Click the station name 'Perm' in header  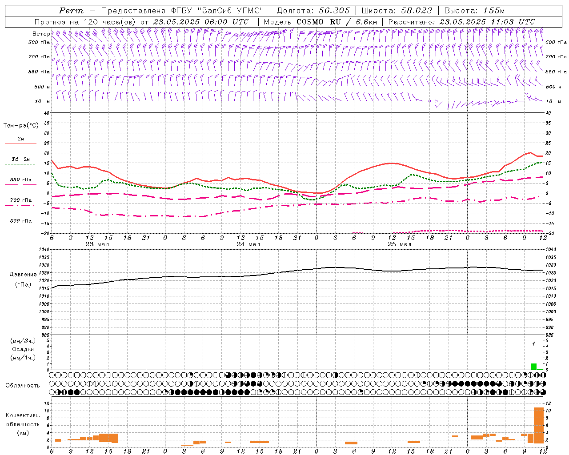(x=71, y=11)
